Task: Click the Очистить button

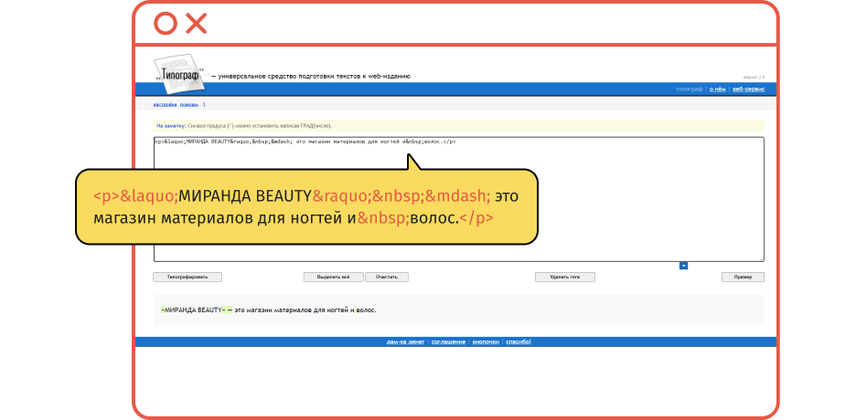Action: click(x=387, y=278)
